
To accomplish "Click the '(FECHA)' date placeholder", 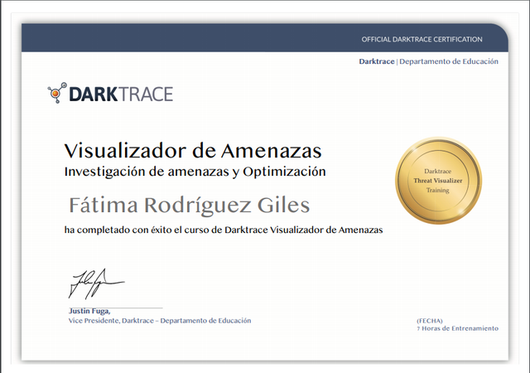I will click(430, 321).
